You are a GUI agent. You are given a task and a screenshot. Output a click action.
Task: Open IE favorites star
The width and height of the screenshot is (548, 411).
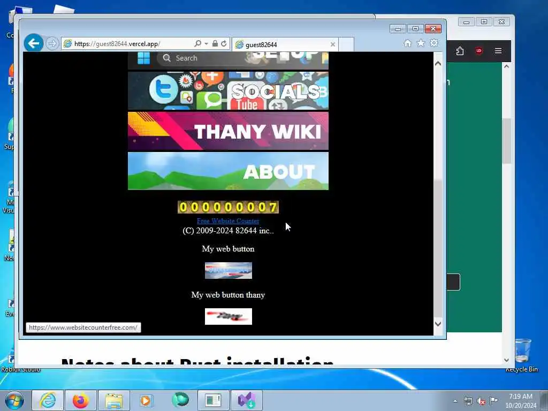coord(421,43)
